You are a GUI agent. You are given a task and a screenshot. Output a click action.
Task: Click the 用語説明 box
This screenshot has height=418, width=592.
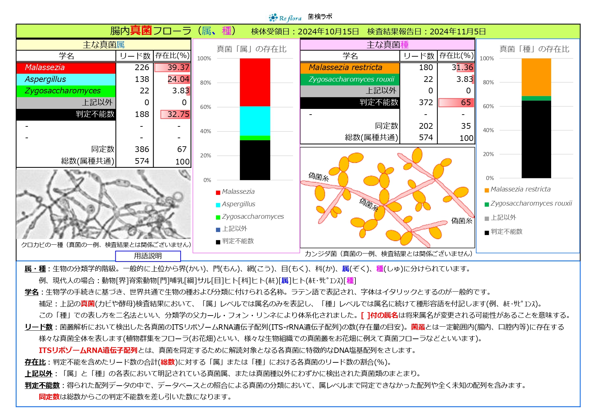148,256
